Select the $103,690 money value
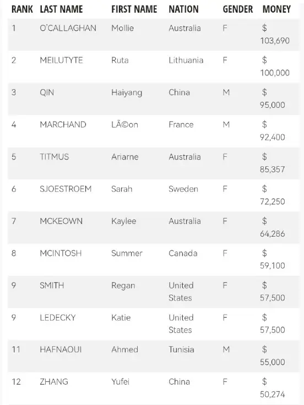 (x=275, y=34)
